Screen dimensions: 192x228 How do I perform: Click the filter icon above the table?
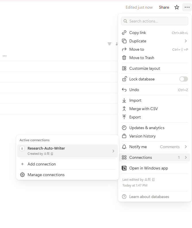pyautogui.click(x=110, y=44)
